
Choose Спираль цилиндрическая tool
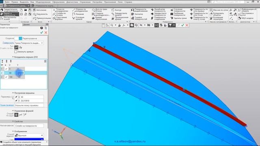(x=101, y=14)
